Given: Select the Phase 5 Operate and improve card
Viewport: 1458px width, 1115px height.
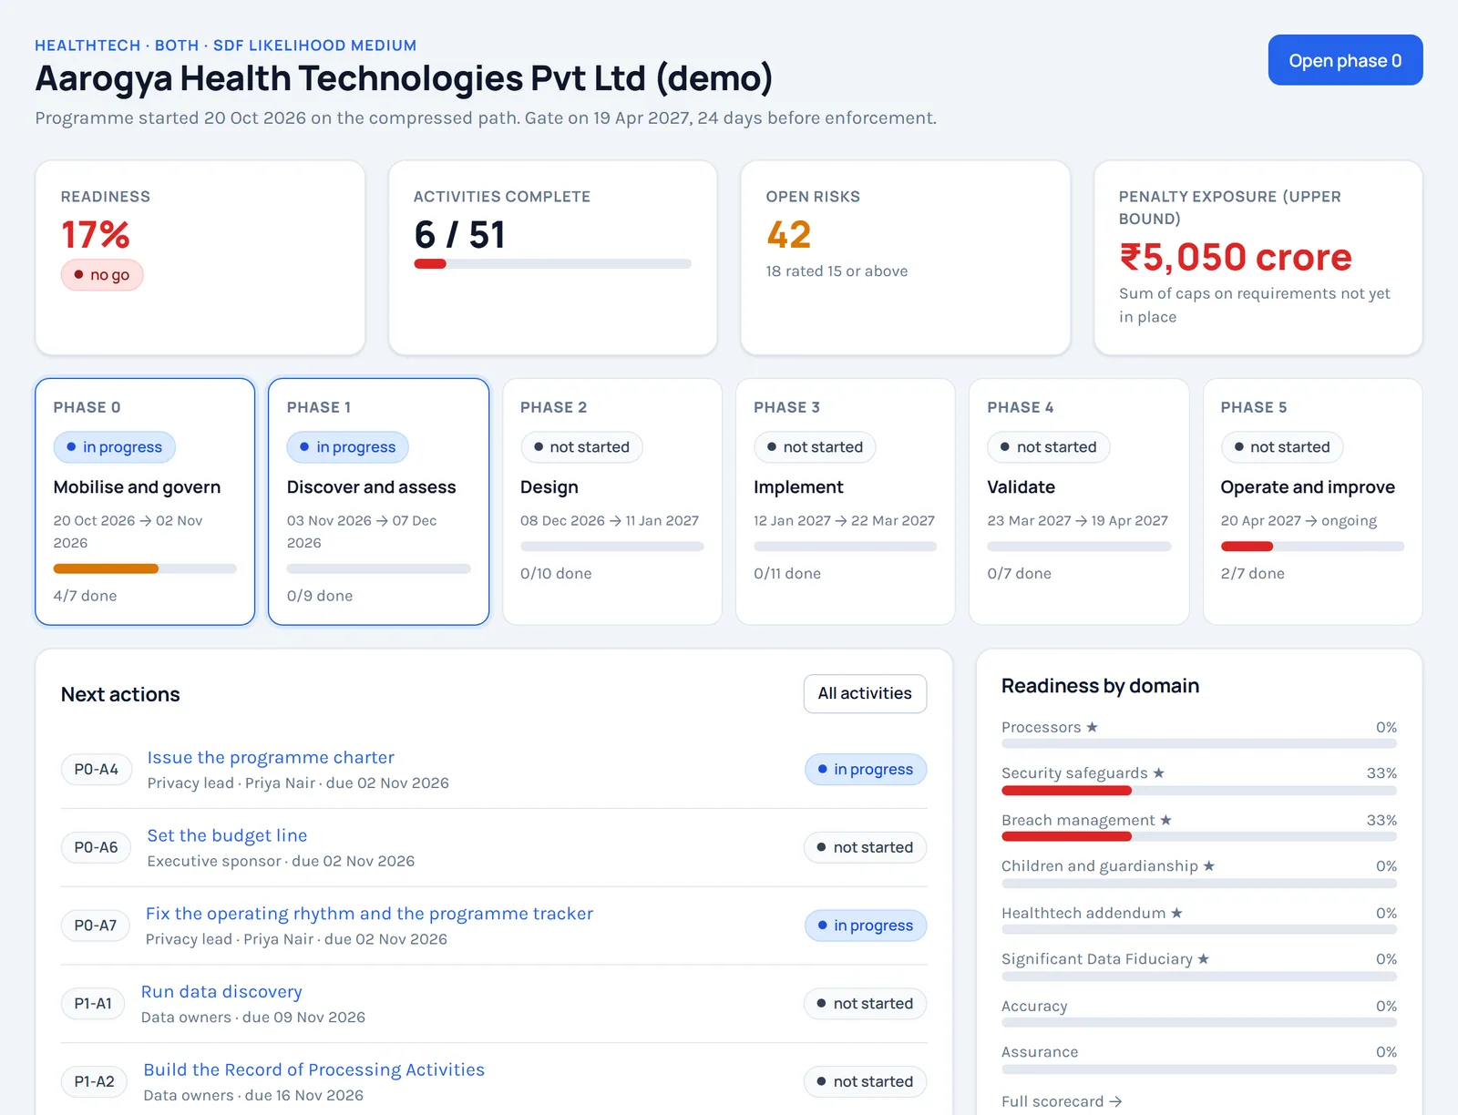Looking at the screenshot, I should 1312,502.
